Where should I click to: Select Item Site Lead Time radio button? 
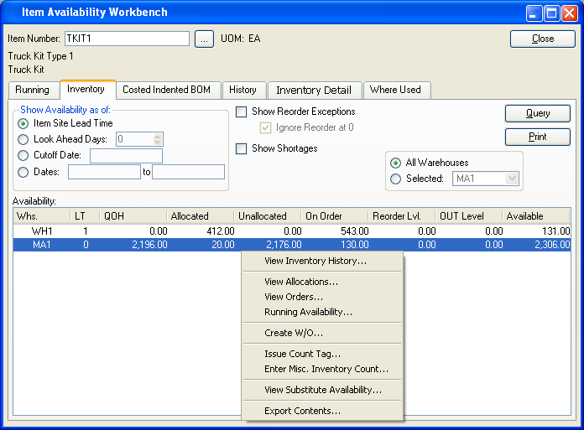(x=23, y=123)
